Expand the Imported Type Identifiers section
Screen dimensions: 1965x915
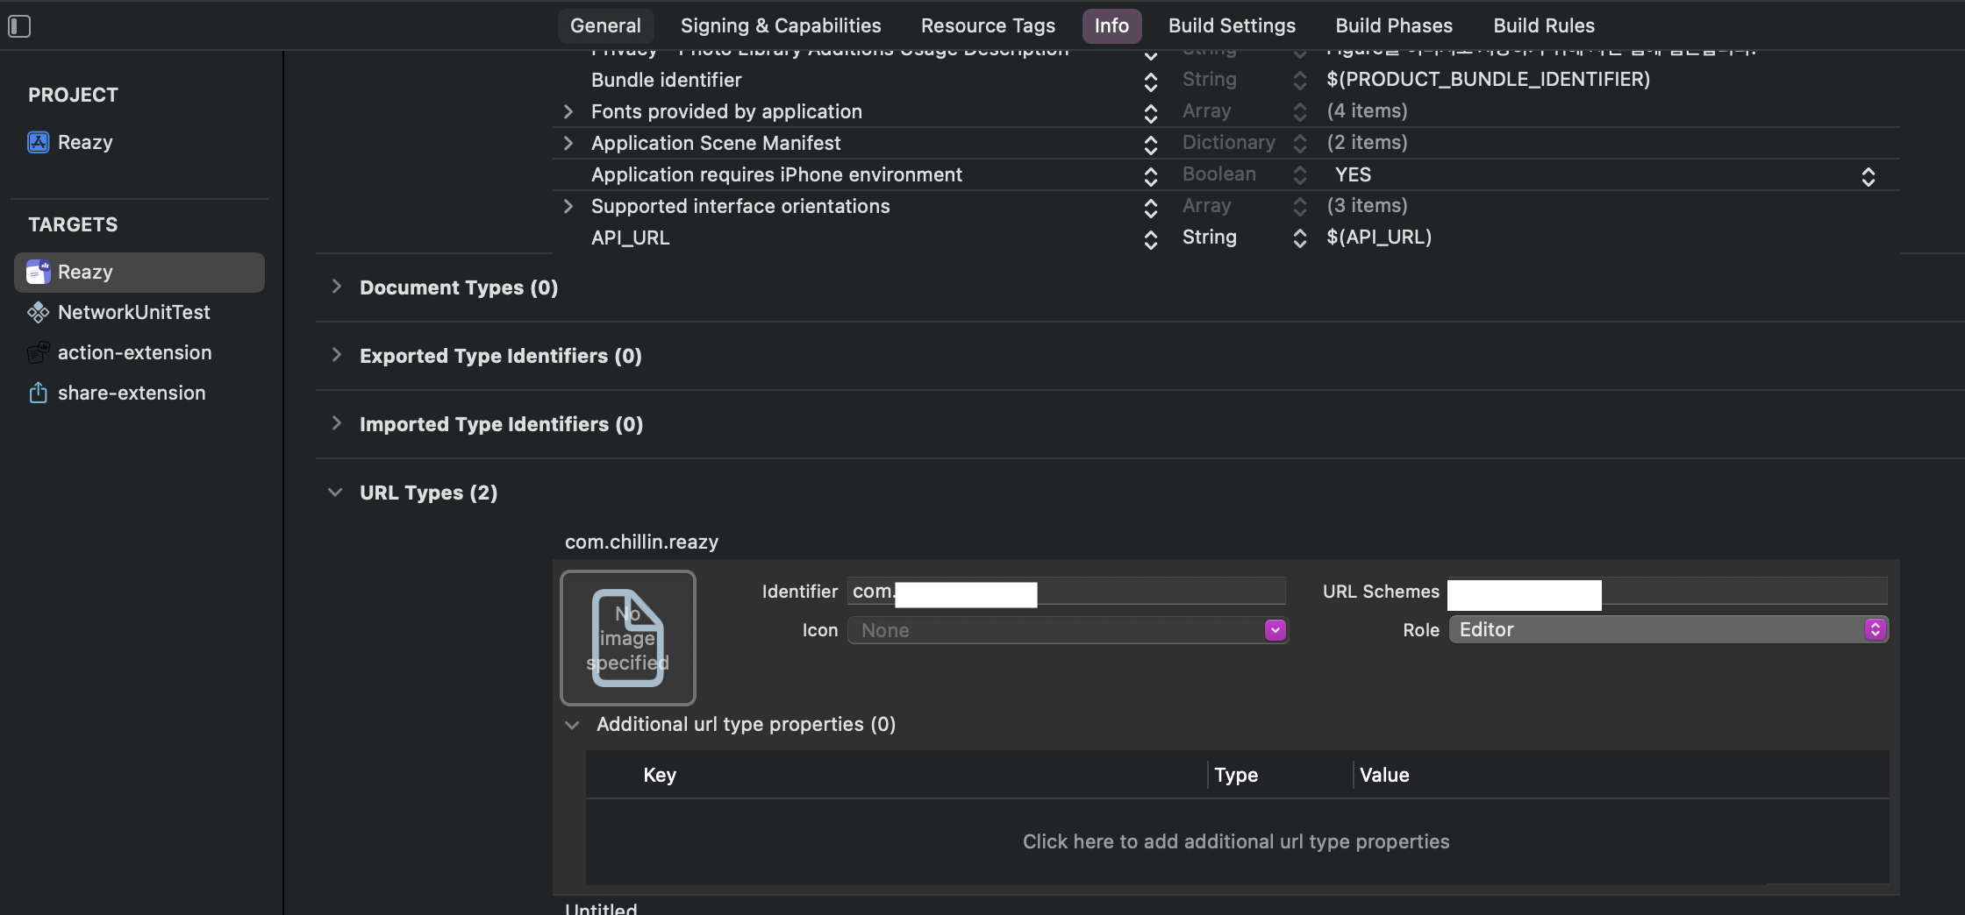[x=336, y=423]
